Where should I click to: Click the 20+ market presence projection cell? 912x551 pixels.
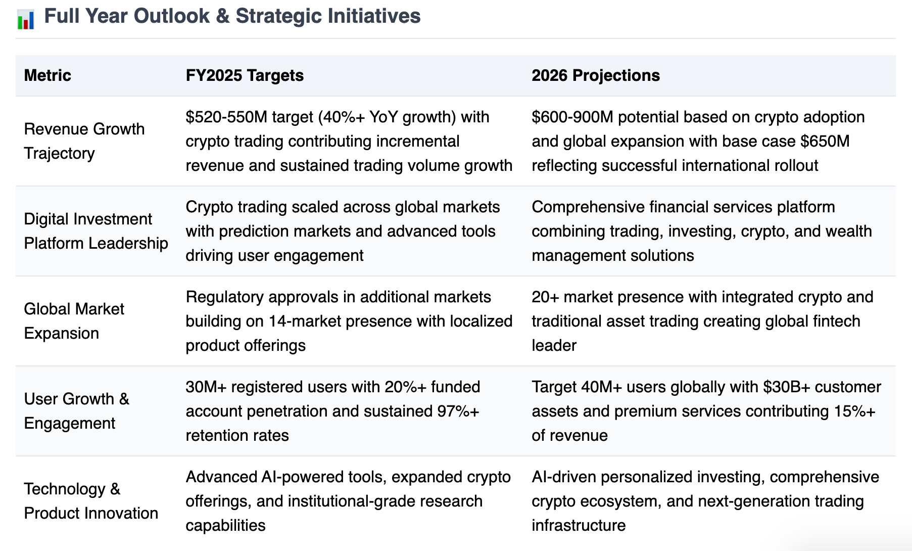click(x=702, y=321)
